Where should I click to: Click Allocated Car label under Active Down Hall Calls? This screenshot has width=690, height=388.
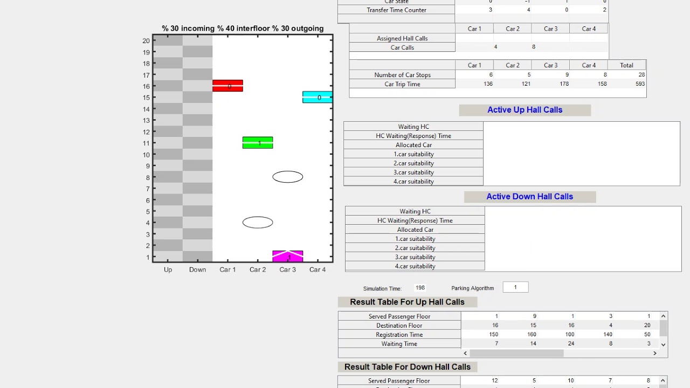(415, 230)
